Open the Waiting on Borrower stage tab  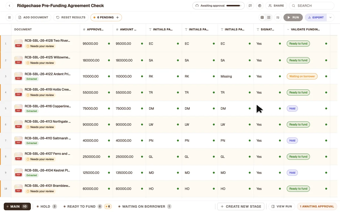pyautogui.click(x=145, y=206)
